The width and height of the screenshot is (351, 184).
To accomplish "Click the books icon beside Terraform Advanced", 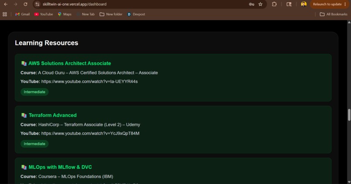I will tap(24, 115).
